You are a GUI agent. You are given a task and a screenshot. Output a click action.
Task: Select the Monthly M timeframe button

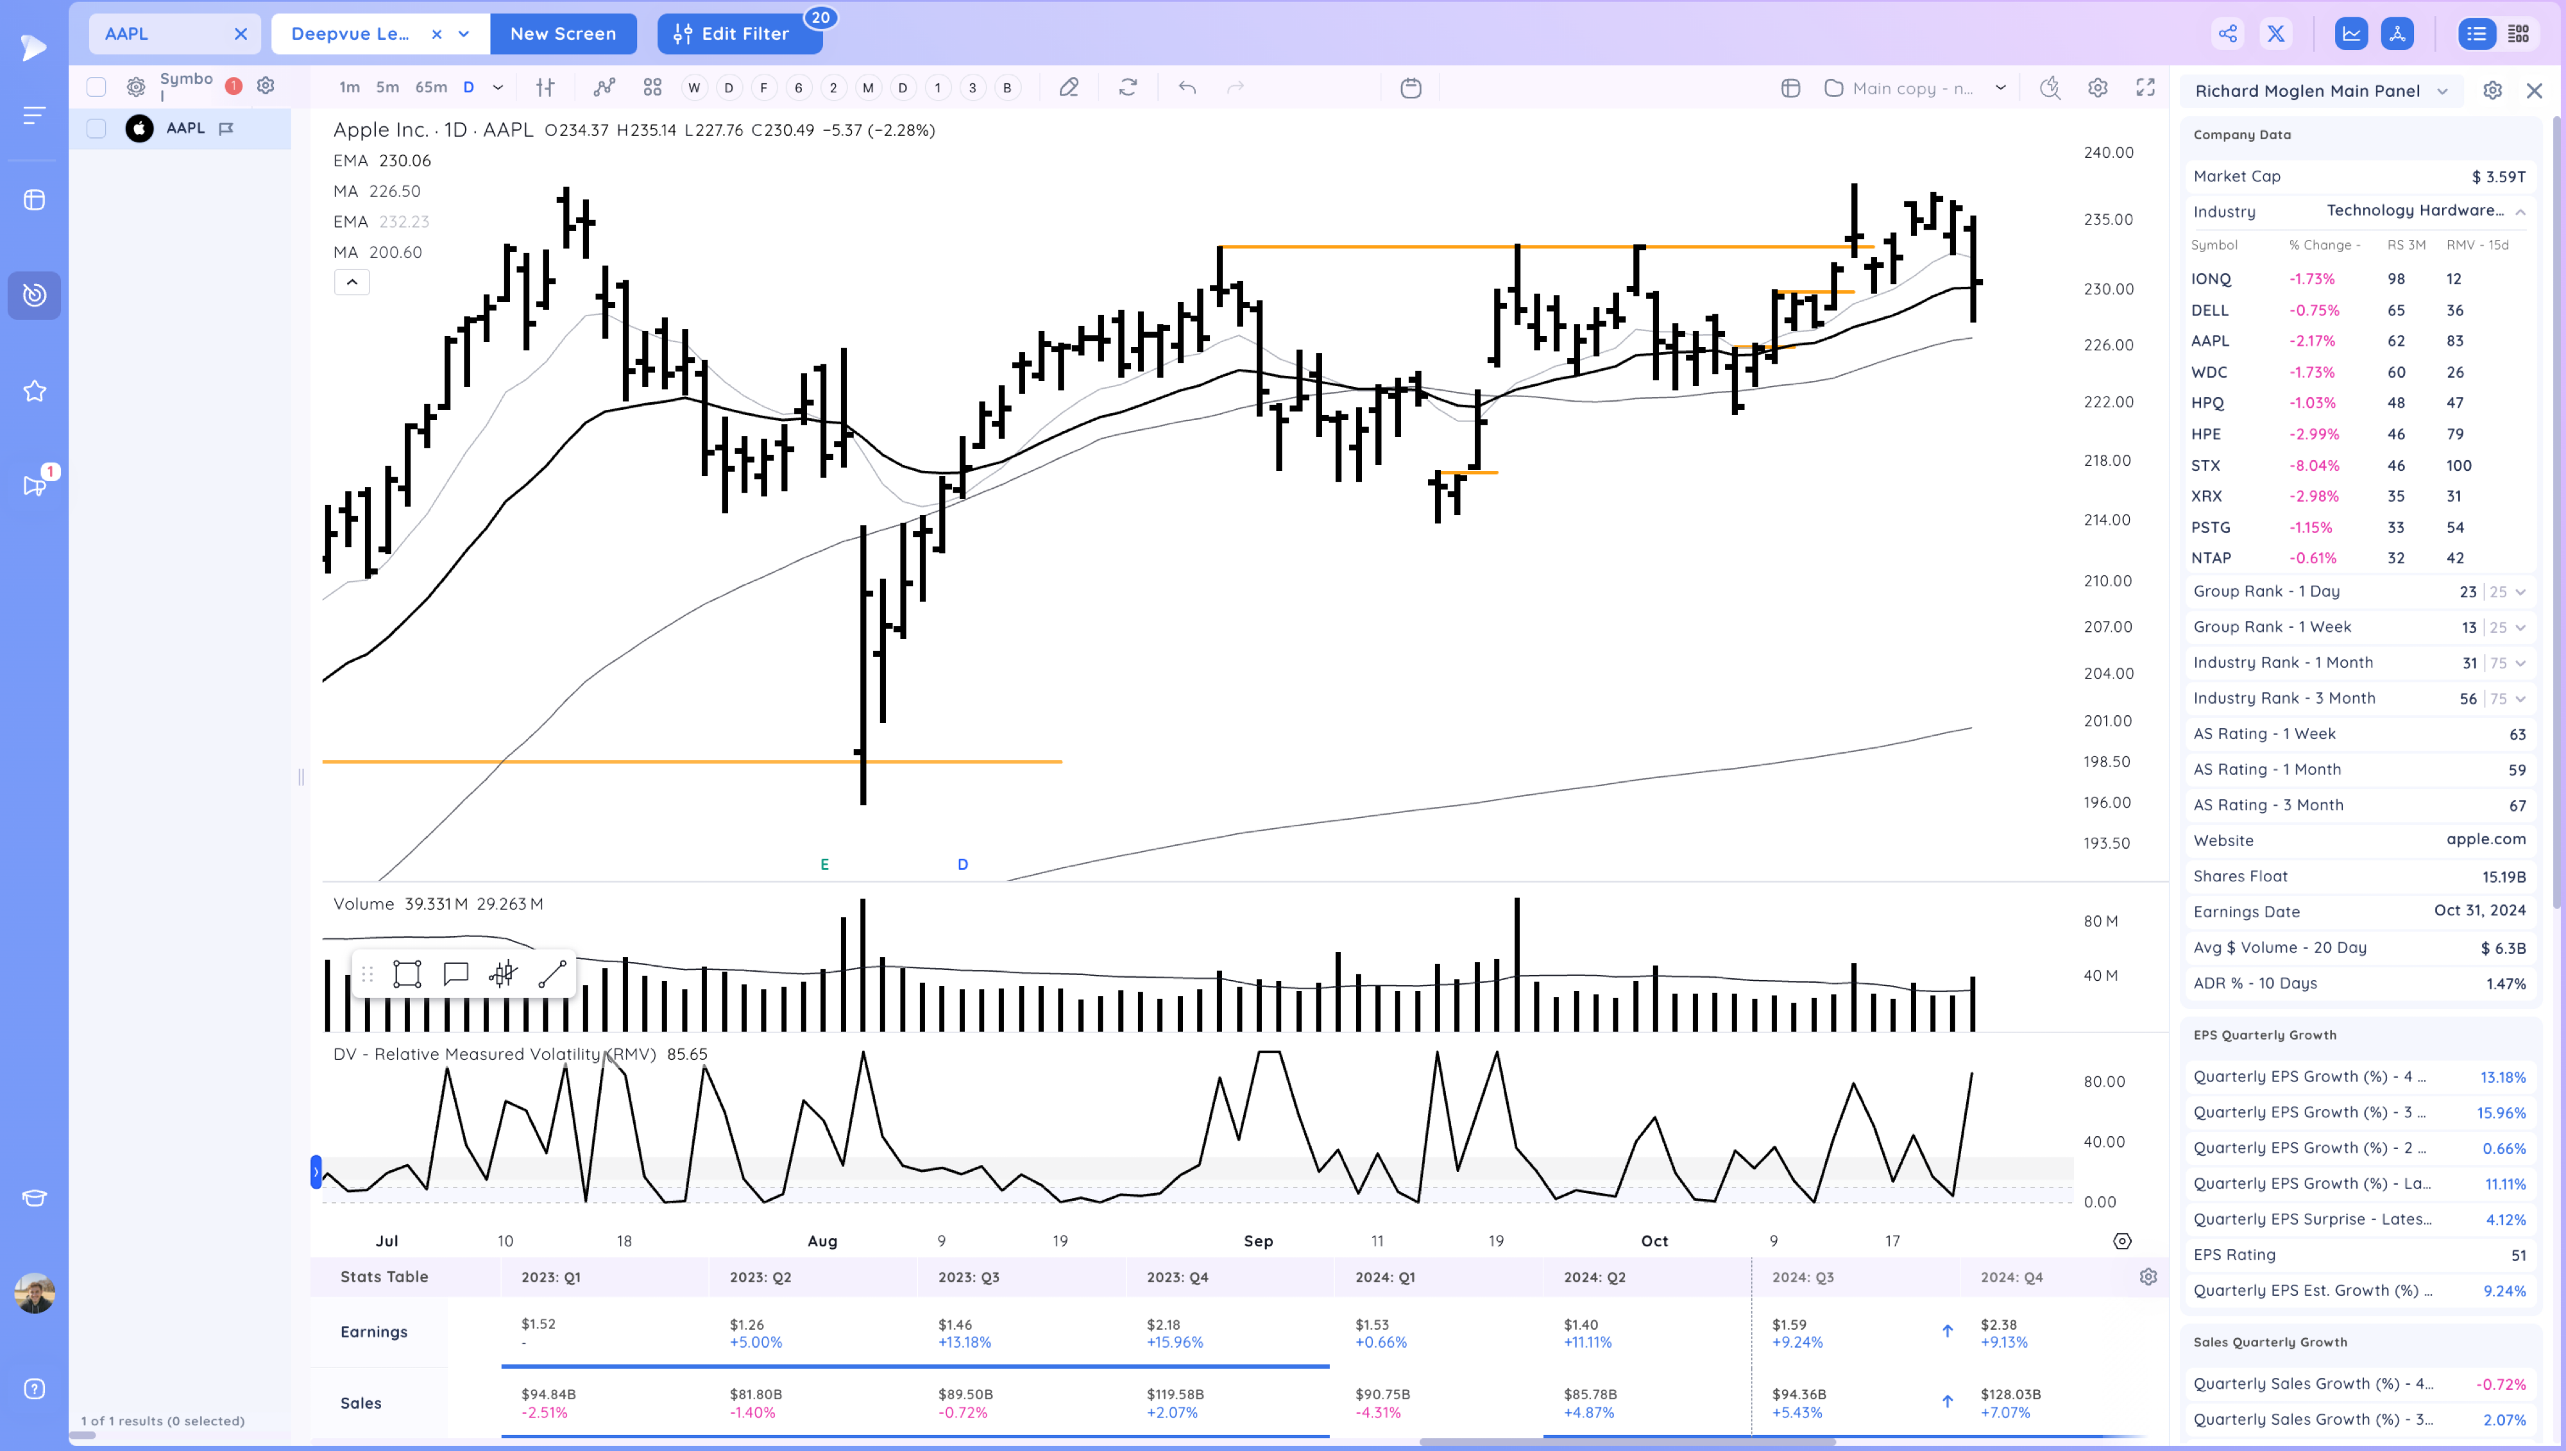click(x=868, y=88)
